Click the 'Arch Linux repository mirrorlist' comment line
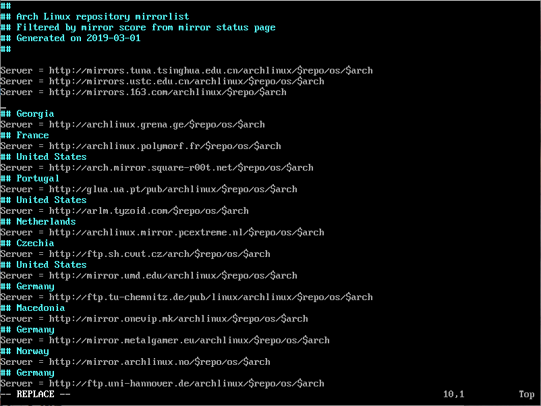Image resolution: width=541 pixels, height=406 pixels. 94,17
